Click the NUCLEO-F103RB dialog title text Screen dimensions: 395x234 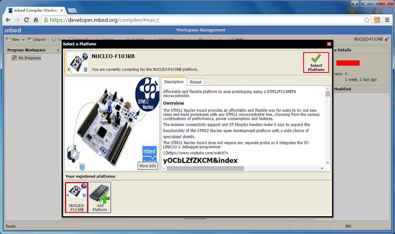point(113,56)
